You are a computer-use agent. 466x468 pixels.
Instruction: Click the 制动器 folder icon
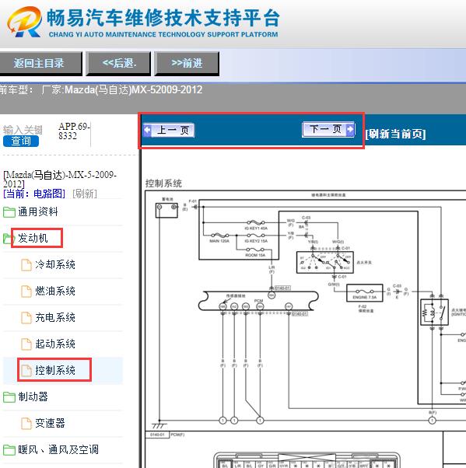(9, 397)
